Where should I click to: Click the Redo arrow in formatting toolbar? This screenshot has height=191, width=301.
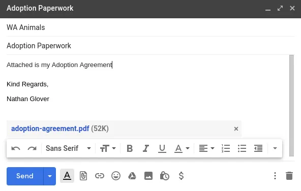pos(32,148)
